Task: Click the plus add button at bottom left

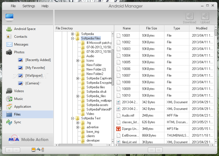Action: click(x=9, y=150)
